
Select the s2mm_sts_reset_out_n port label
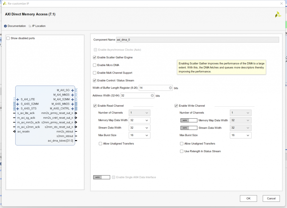pyautogui.click(x=59, y=127)
